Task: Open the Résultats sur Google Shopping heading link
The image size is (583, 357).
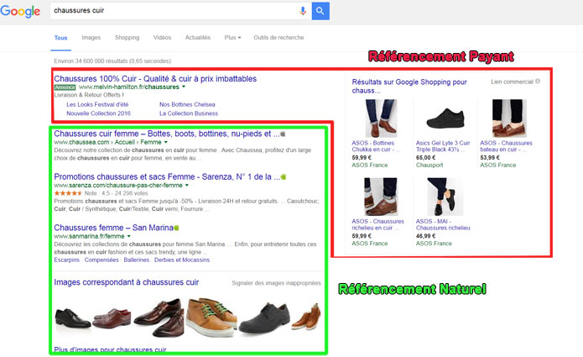Action: (409, 86)
